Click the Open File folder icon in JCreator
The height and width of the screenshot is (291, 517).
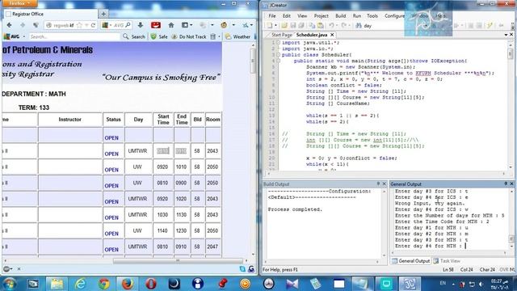[x=284, y=25]
